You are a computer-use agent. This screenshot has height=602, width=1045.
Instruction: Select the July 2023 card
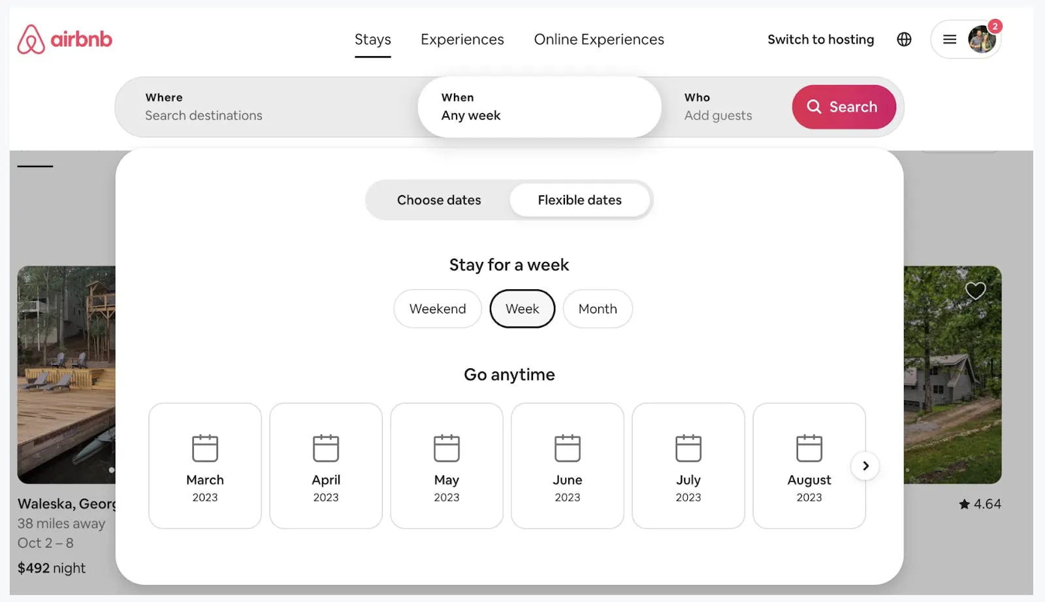[x=688, y=466]
